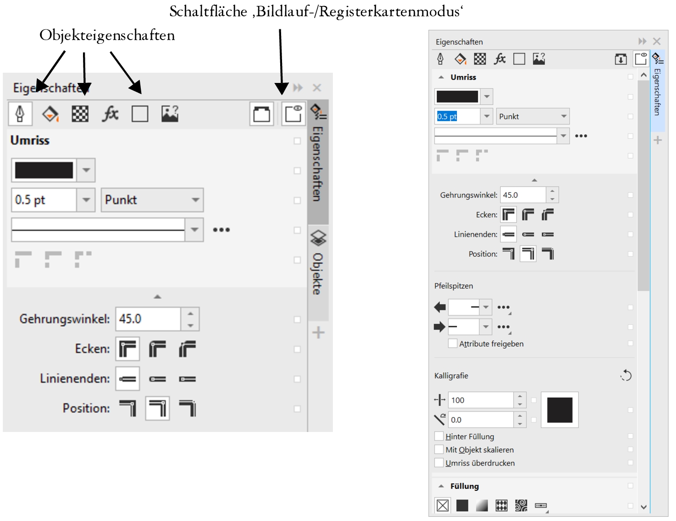Click the plus icon below the Objekte tab
Viewport: 676px width, 521px height.
pyautogui.click(x=318, y=333)
